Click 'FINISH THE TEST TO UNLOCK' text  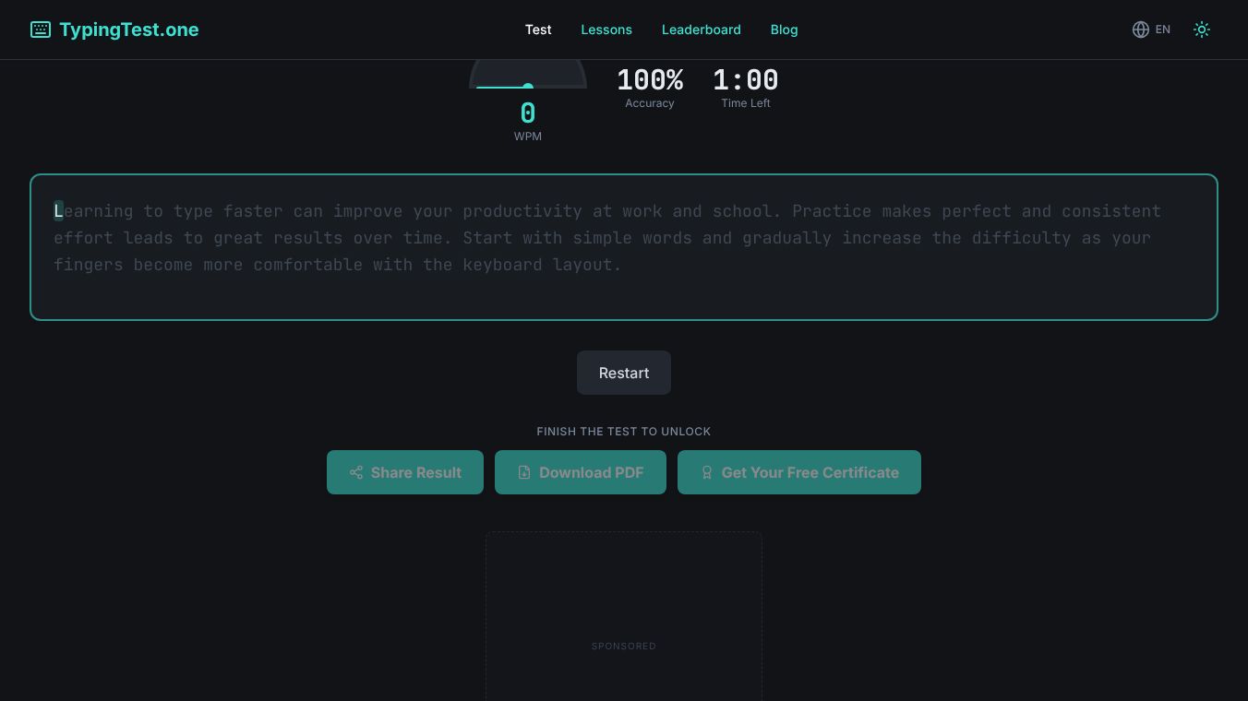(624, 432)
